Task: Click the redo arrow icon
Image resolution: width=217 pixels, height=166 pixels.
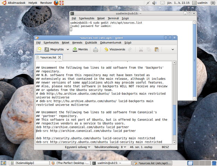Action: point(130,49)
